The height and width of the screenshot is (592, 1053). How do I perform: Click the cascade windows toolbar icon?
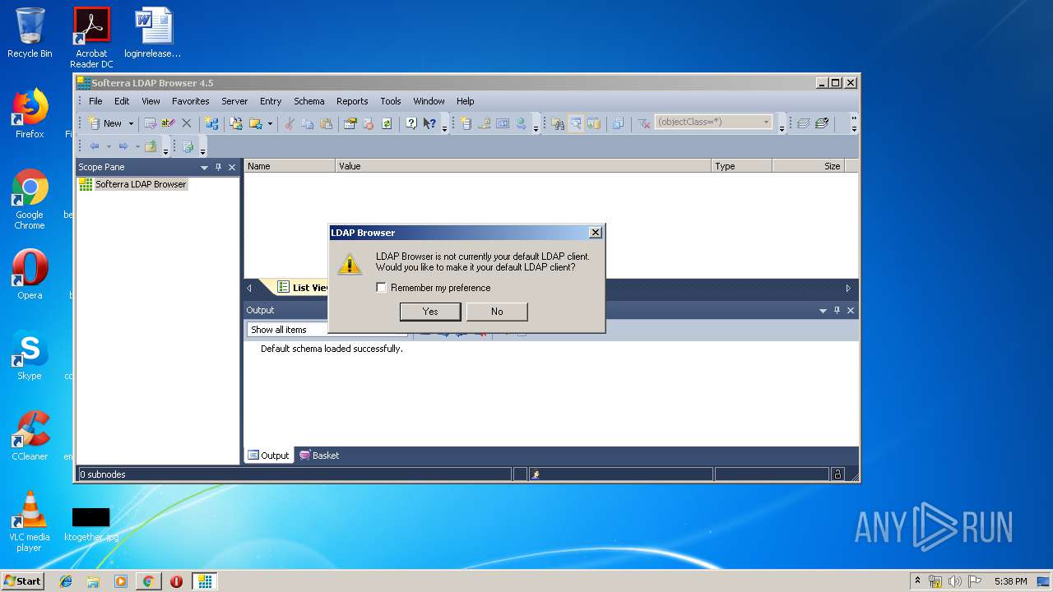pyautogui.click(x=618, y=123)
